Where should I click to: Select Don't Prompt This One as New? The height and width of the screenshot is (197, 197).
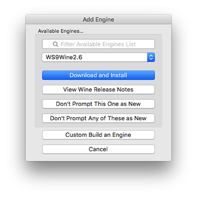point(98,104)
